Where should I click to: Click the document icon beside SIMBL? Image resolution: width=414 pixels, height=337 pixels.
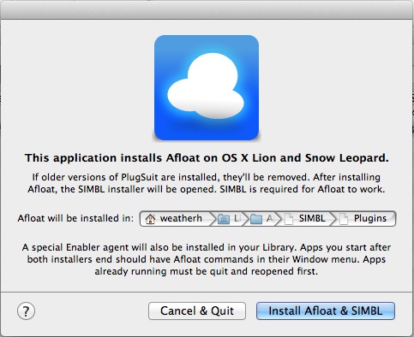(x=289, y=219)
